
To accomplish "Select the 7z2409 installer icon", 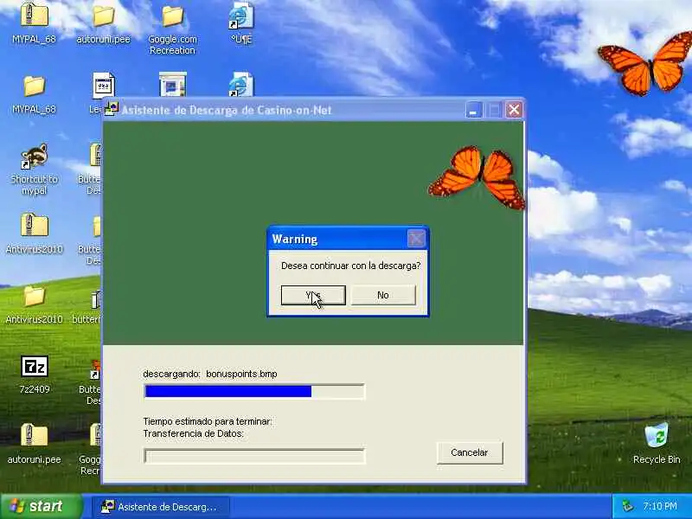I will click(34, 366).
